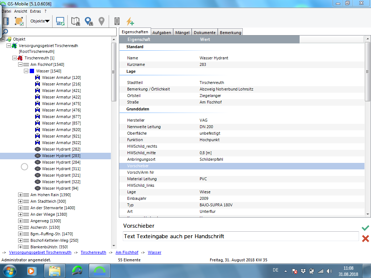Click the Vorschieber text input field

pyautogui.click(x=241, y=236)
